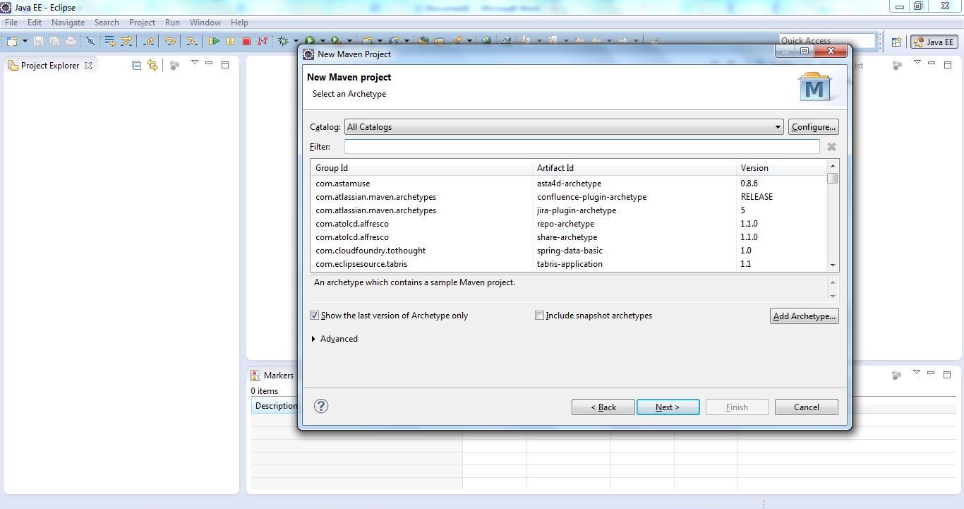Select the share-archetype row
The height and width of the screenshot is (509, 964).
click(x=568, y=237)
